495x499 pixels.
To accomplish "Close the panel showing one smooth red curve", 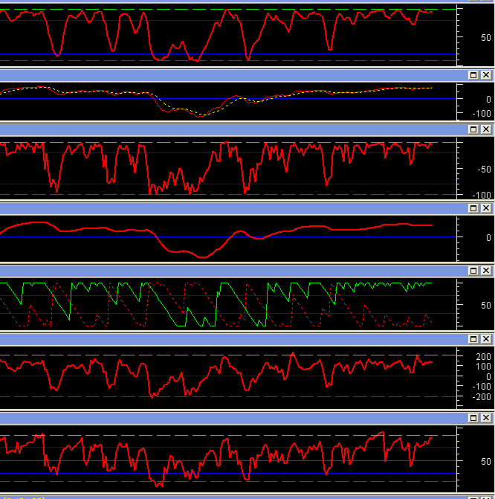I will coord(486,208).
